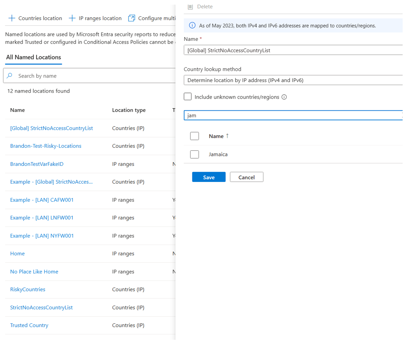Click the Search by name field
The width and height of the screenshot is (406, 344).
click(89, 76)
